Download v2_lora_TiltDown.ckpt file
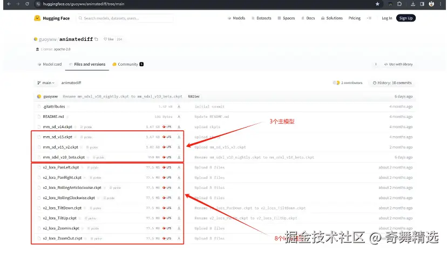Screen dimensions: 447x253 (179, 208)
